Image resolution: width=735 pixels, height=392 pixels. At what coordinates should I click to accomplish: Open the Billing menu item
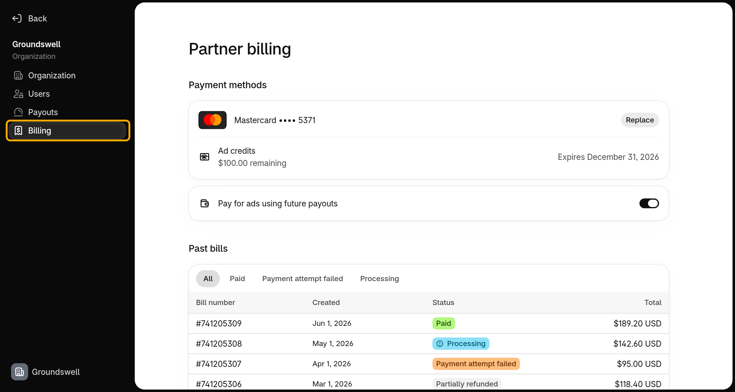coord(68,130)
